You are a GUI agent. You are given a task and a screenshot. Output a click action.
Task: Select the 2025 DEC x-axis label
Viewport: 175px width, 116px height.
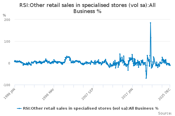click(x=166, y=93)
